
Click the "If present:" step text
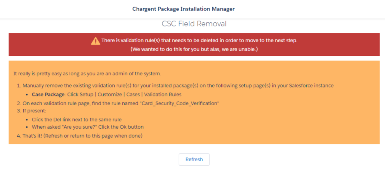(x=34, y=111)
